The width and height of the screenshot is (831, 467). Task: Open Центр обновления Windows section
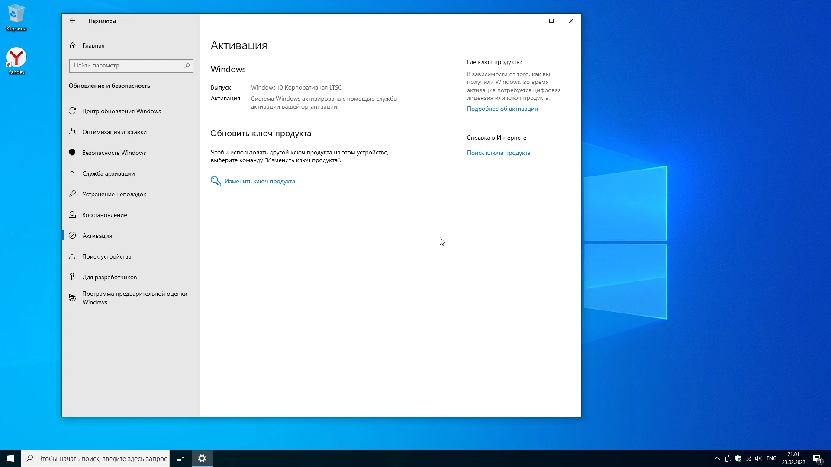121,111
